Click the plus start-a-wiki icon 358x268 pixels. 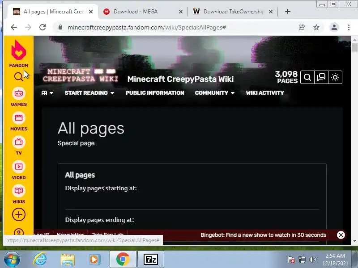tap(19, 214)
